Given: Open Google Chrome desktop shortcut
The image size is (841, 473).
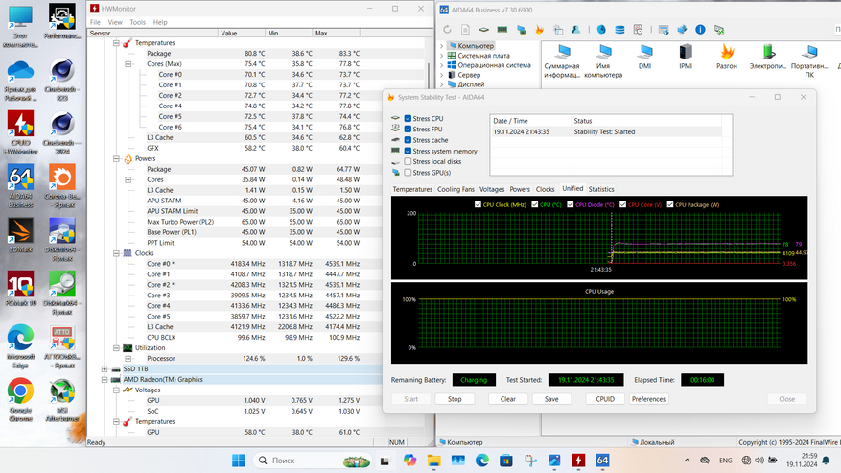Looking at the screenshot, I should click(x=20, y=399).
